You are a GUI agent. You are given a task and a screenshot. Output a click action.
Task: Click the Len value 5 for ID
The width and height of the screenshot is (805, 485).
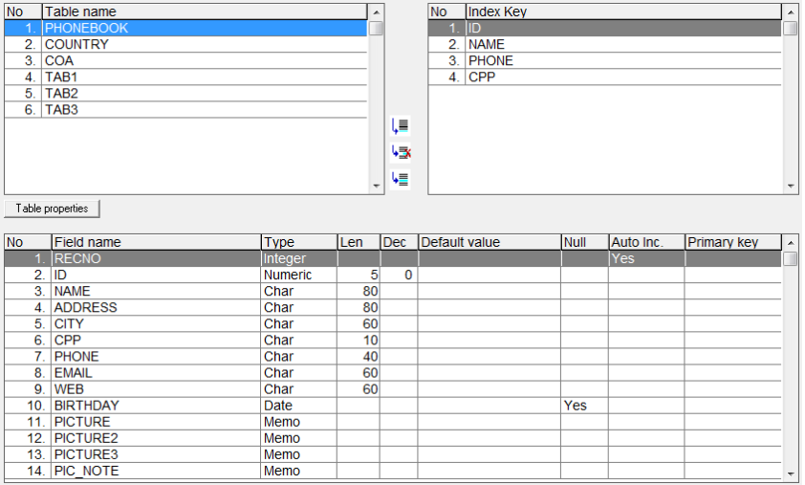(359, 275)
